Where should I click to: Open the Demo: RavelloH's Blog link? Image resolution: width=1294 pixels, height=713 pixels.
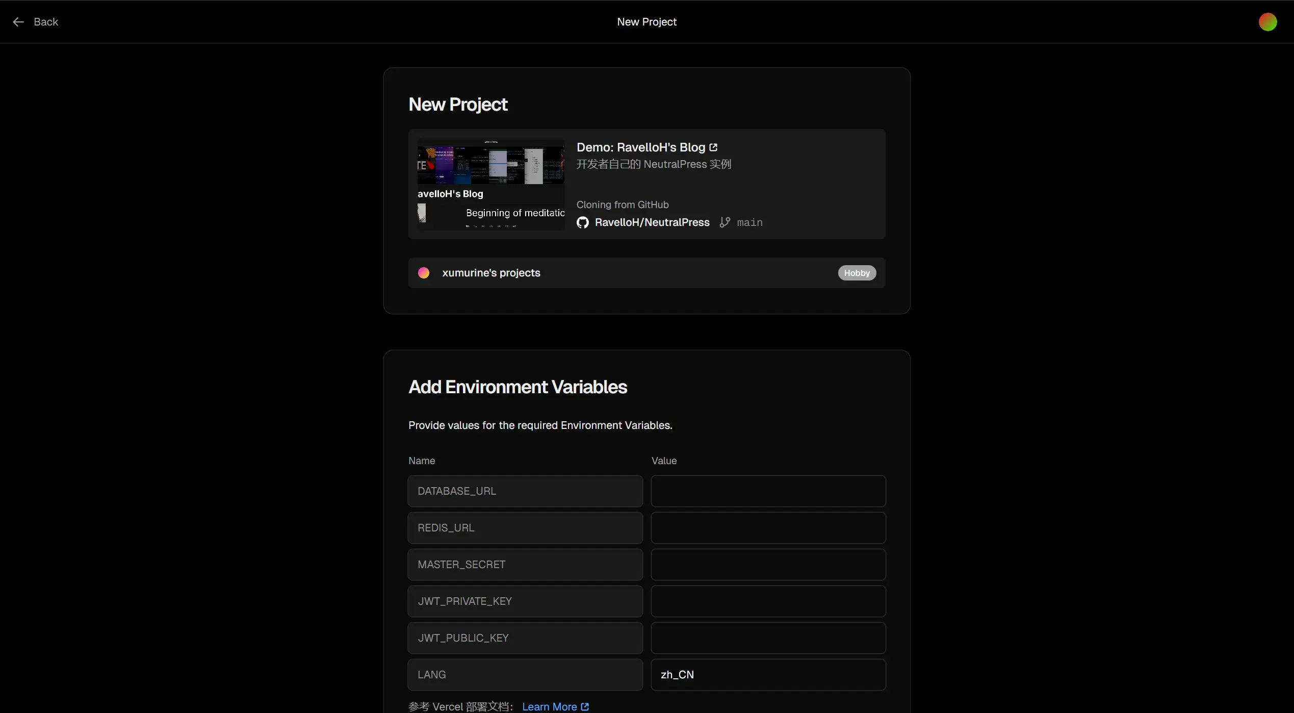[640, 147]
